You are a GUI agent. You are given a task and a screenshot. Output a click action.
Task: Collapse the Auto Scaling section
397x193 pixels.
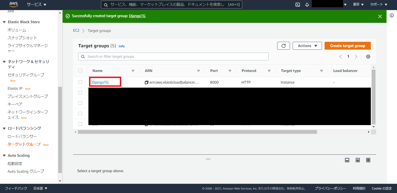click(4, 156)
